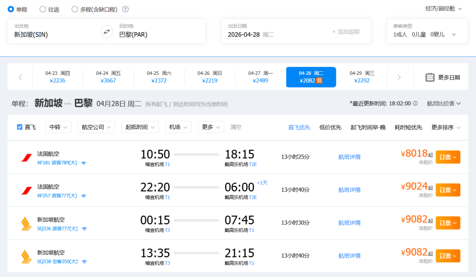
Task: Open 航班详情 for flight SQ338
Action: coord(349,256)
